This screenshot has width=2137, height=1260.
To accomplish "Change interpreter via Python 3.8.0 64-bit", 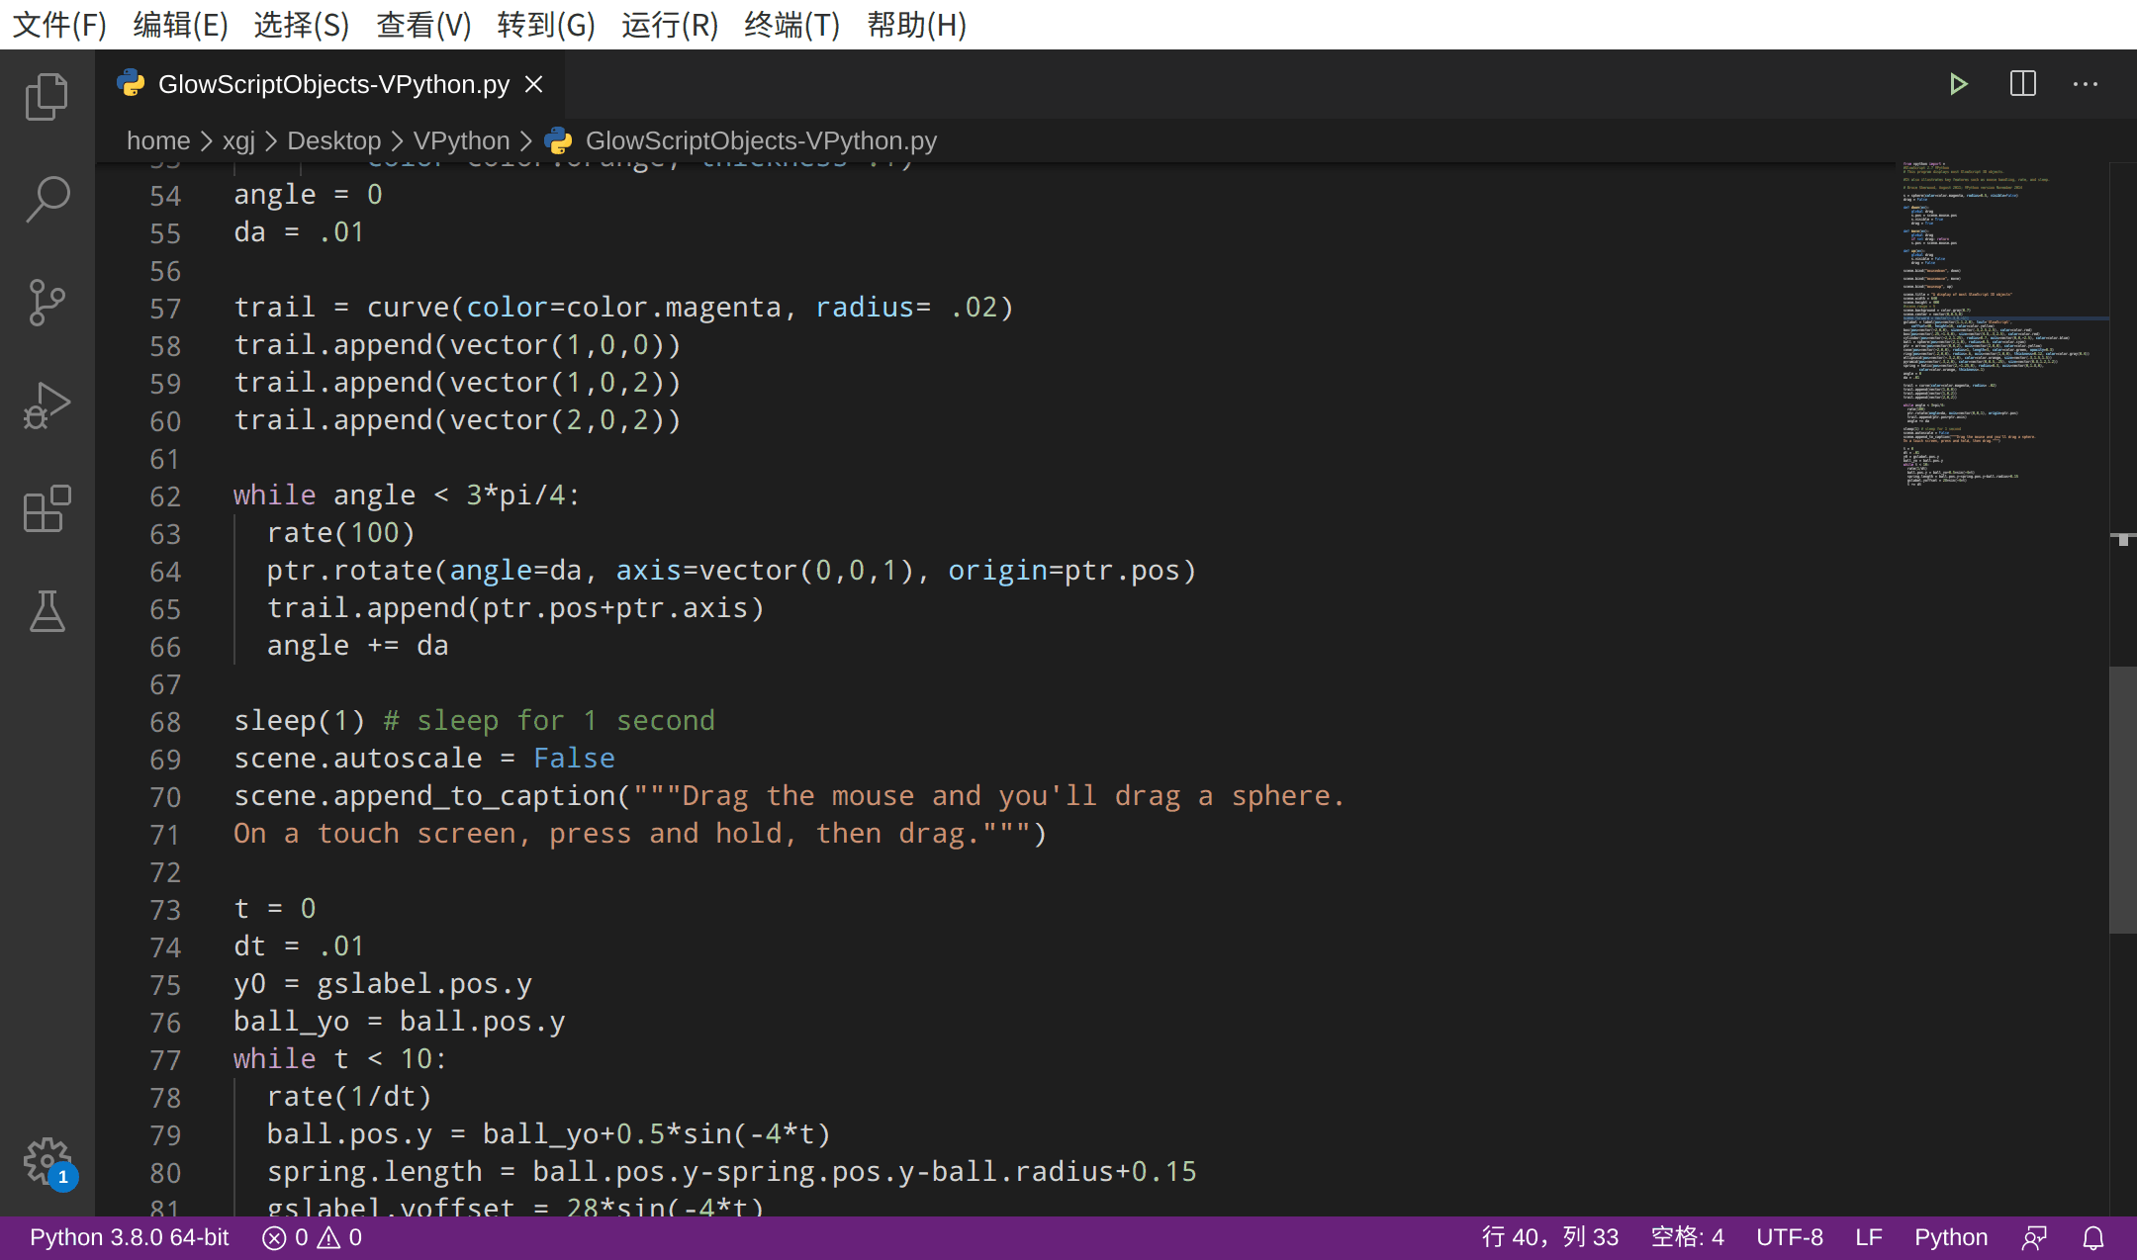I will [x=127, y=1236].
